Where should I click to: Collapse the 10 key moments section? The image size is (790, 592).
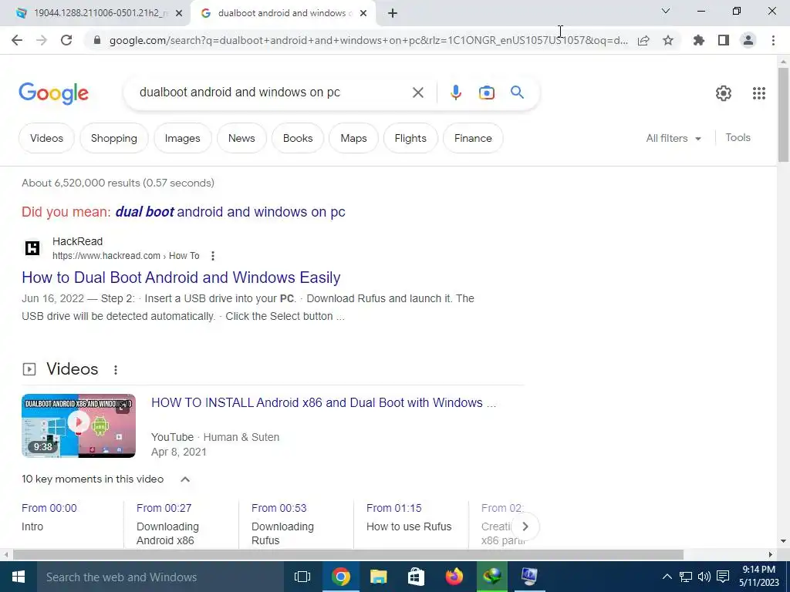coord(185,479)
